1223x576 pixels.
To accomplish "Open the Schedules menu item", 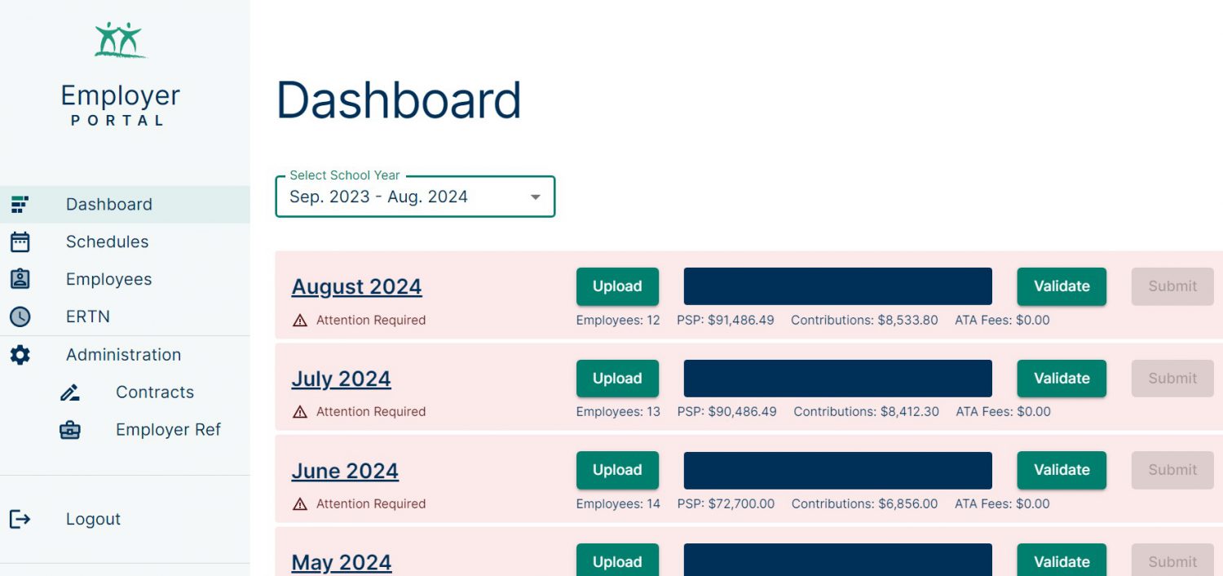I will click(108, 241).
